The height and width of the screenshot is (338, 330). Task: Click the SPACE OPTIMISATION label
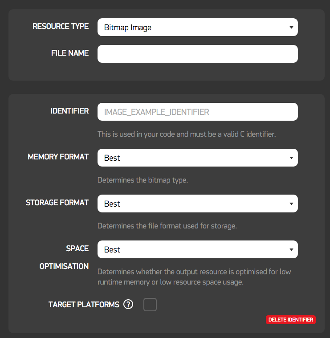[x=65, y=257]
